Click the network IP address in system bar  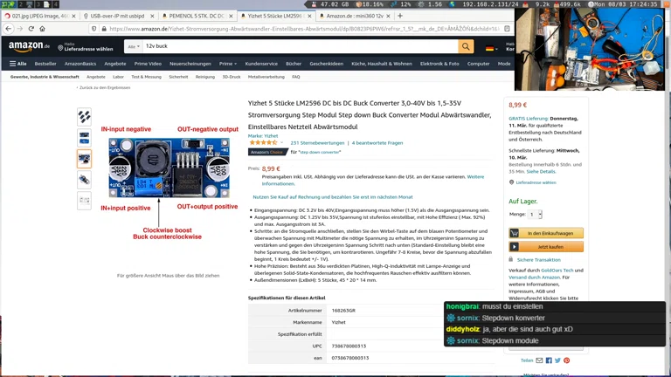490,4
